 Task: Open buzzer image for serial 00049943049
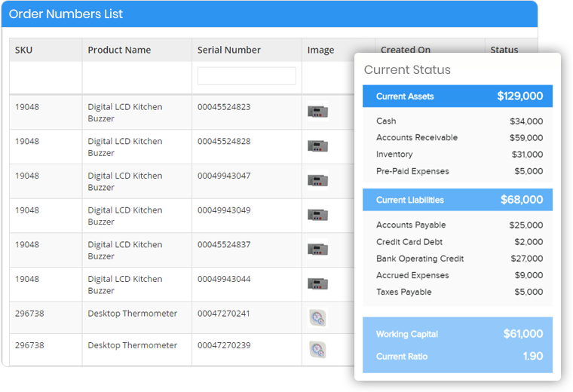(x=317, y=214)
